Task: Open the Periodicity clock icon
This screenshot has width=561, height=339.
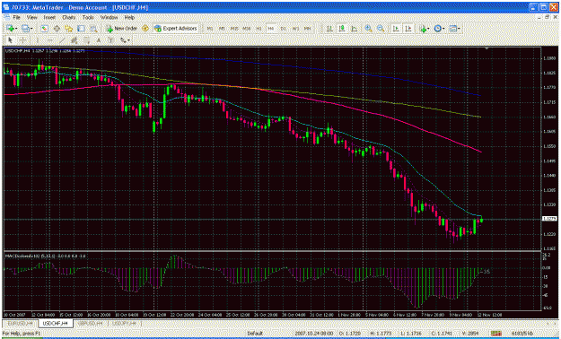Action: [437, 29]
